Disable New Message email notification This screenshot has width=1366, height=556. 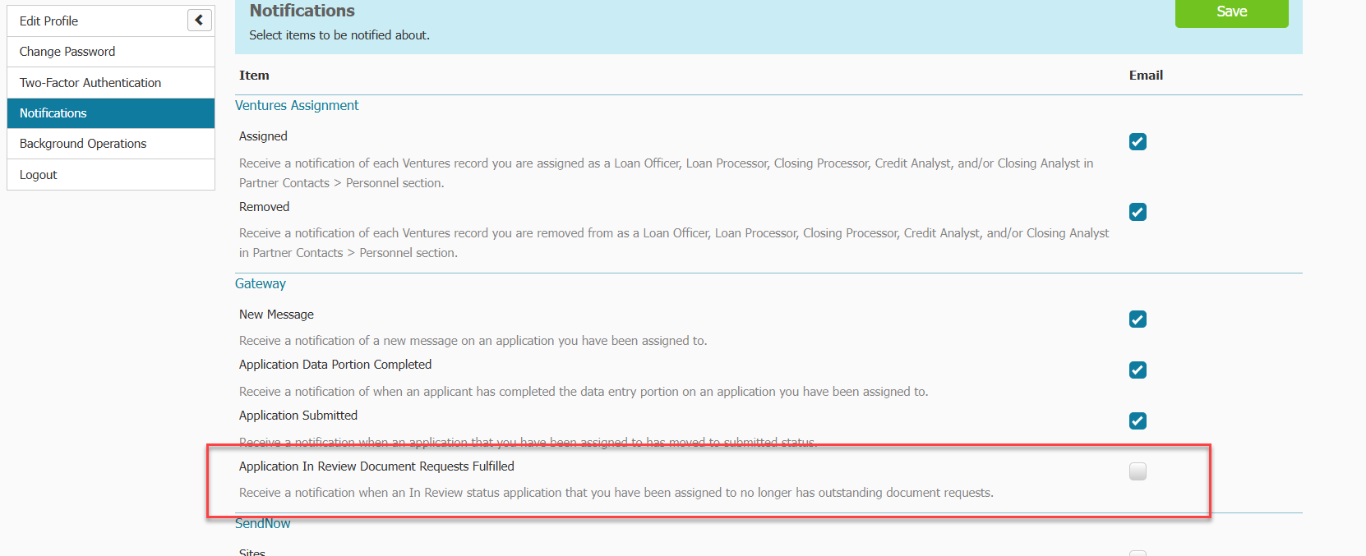1138,319
